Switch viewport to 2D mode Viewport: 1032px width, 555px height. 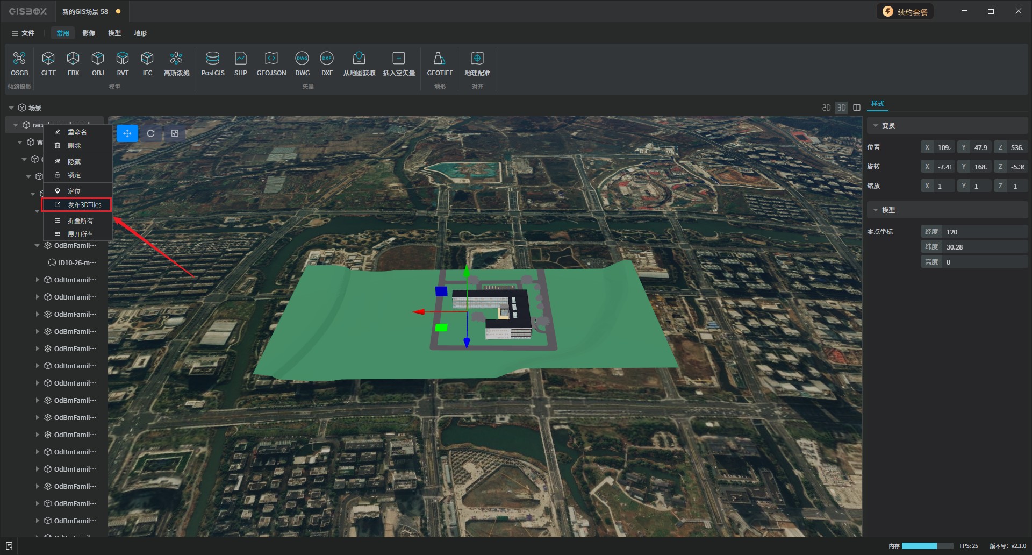tap(826, 108)
